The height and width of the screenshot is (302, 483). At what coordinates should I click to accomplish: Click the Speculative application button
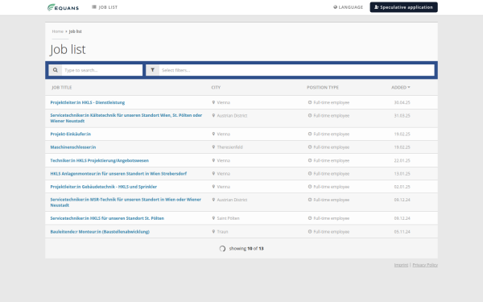tap(403, 7)
